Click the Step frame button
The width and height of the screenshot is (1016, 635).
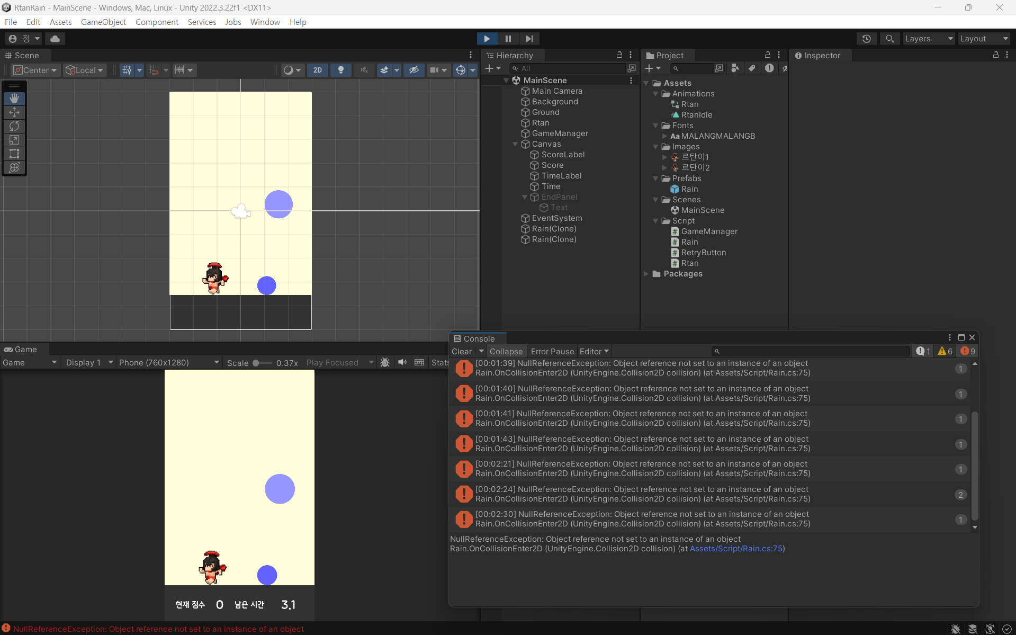(x=529, y=39)
